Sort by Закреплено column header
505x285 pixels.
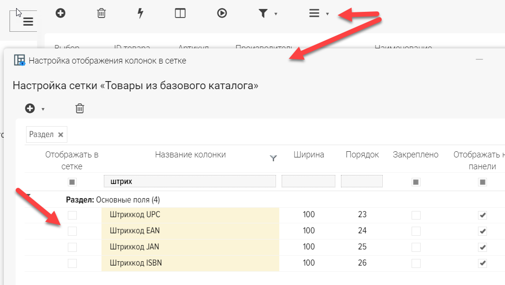tap(415, 155)
